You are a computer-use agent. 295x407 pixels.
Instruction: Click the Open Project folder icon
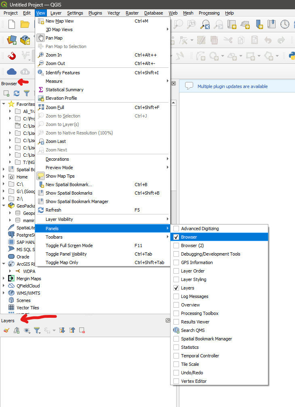(25, 24)
